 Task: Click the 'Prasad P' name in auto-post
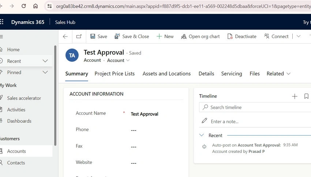click(x=256, y=151)
